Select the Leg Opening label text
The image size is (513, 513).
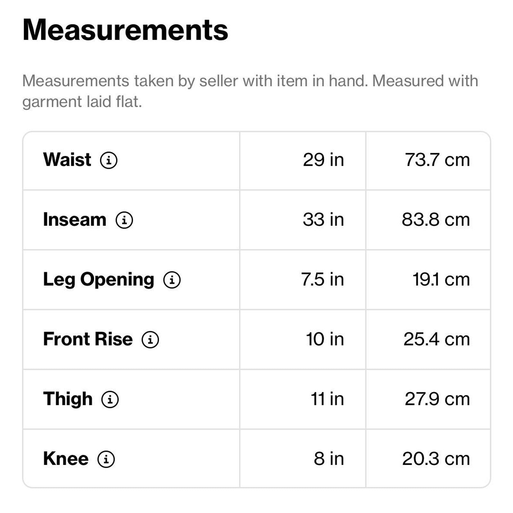tap(98, 279)
